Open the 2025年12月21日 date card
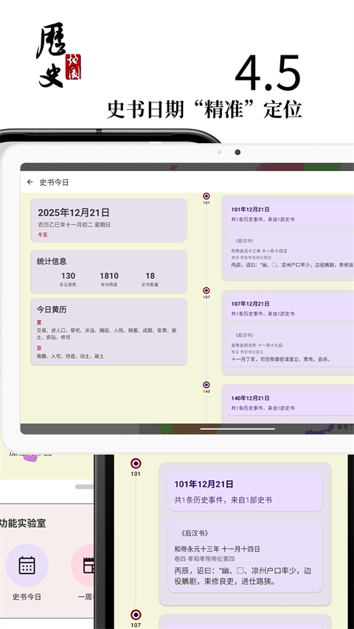354x629 pixels. tap(108, 220)
